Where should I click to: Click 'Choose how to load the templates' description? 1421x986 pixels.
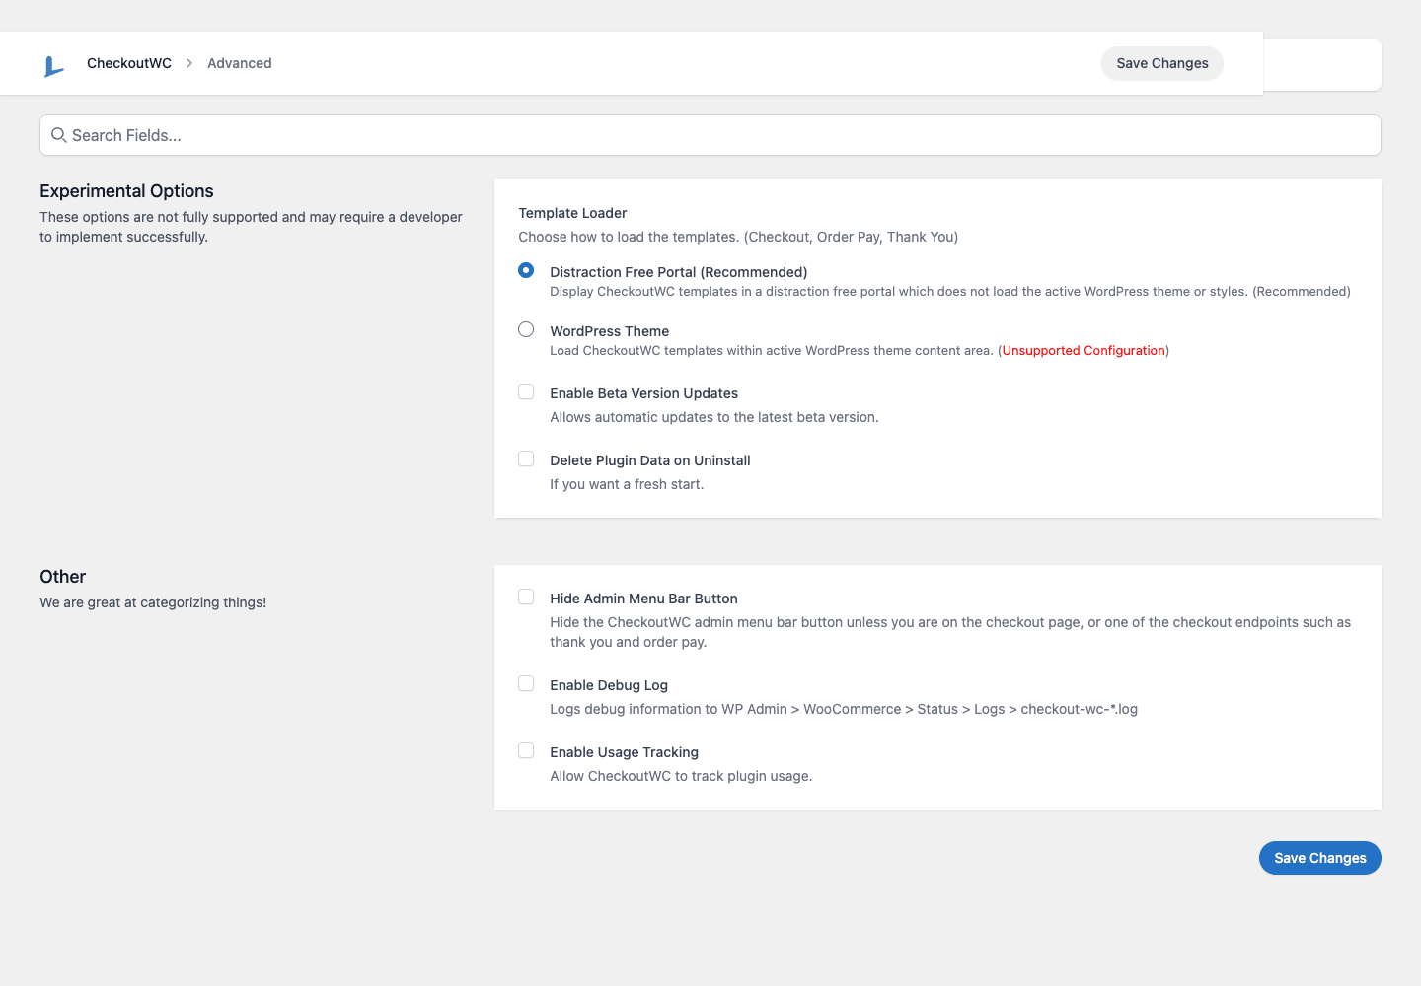click(x=738, y=237)
